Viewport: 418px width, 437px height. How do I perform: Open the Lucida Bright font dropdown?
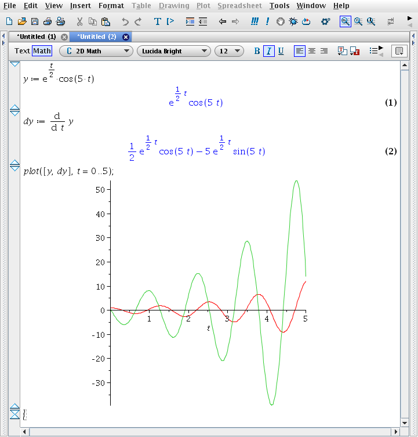click(173, 51)
